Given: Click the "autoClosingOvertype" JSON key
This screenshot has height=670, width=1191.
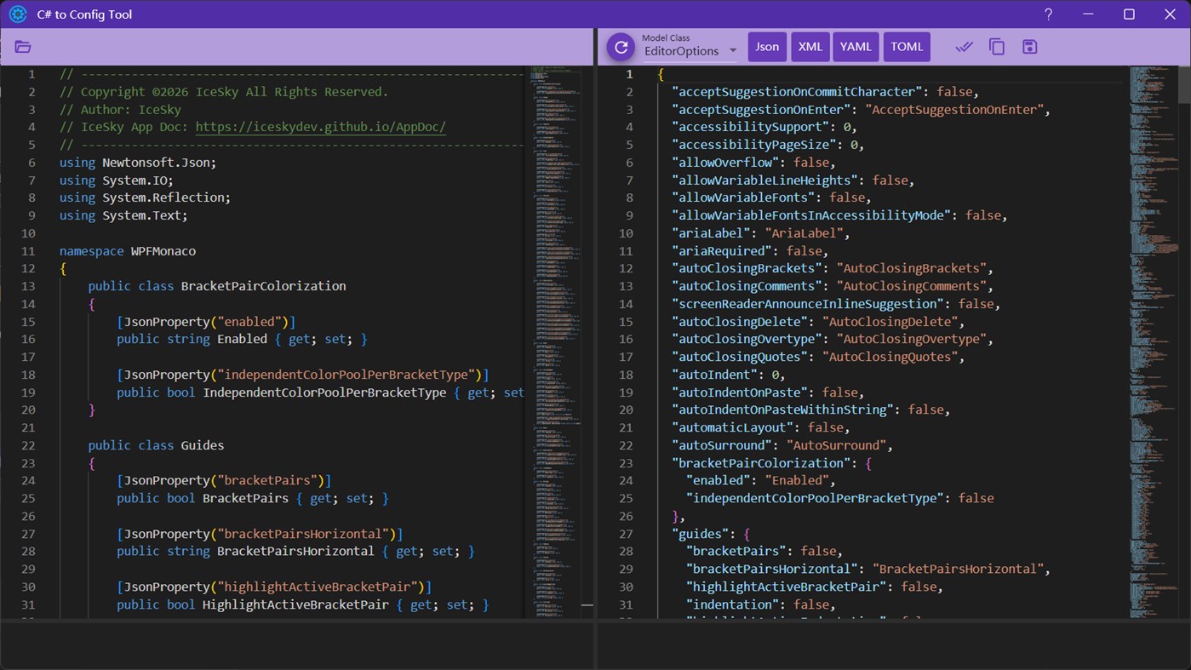Looking at the screenshot, I should 747,339.
